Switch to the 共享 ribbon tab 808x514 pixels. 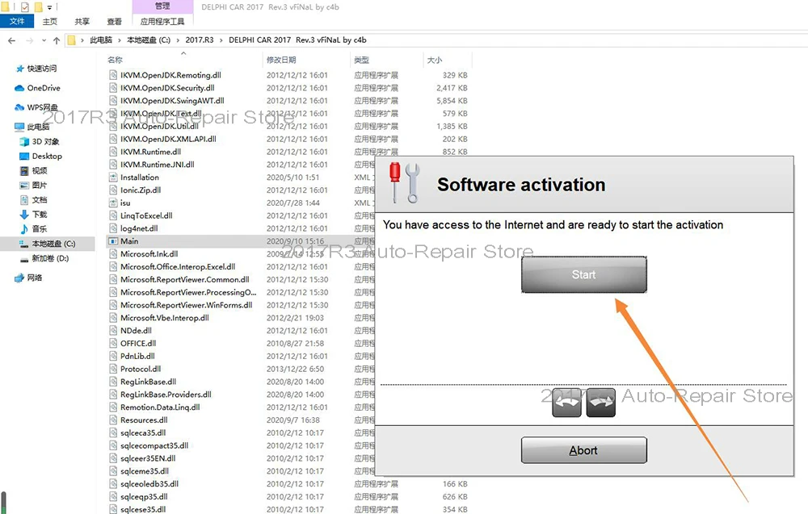click(82, 21)
